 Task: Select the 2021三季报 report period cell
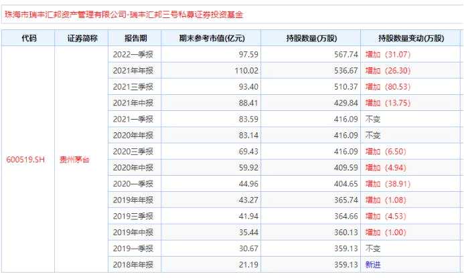pos(135,87)
